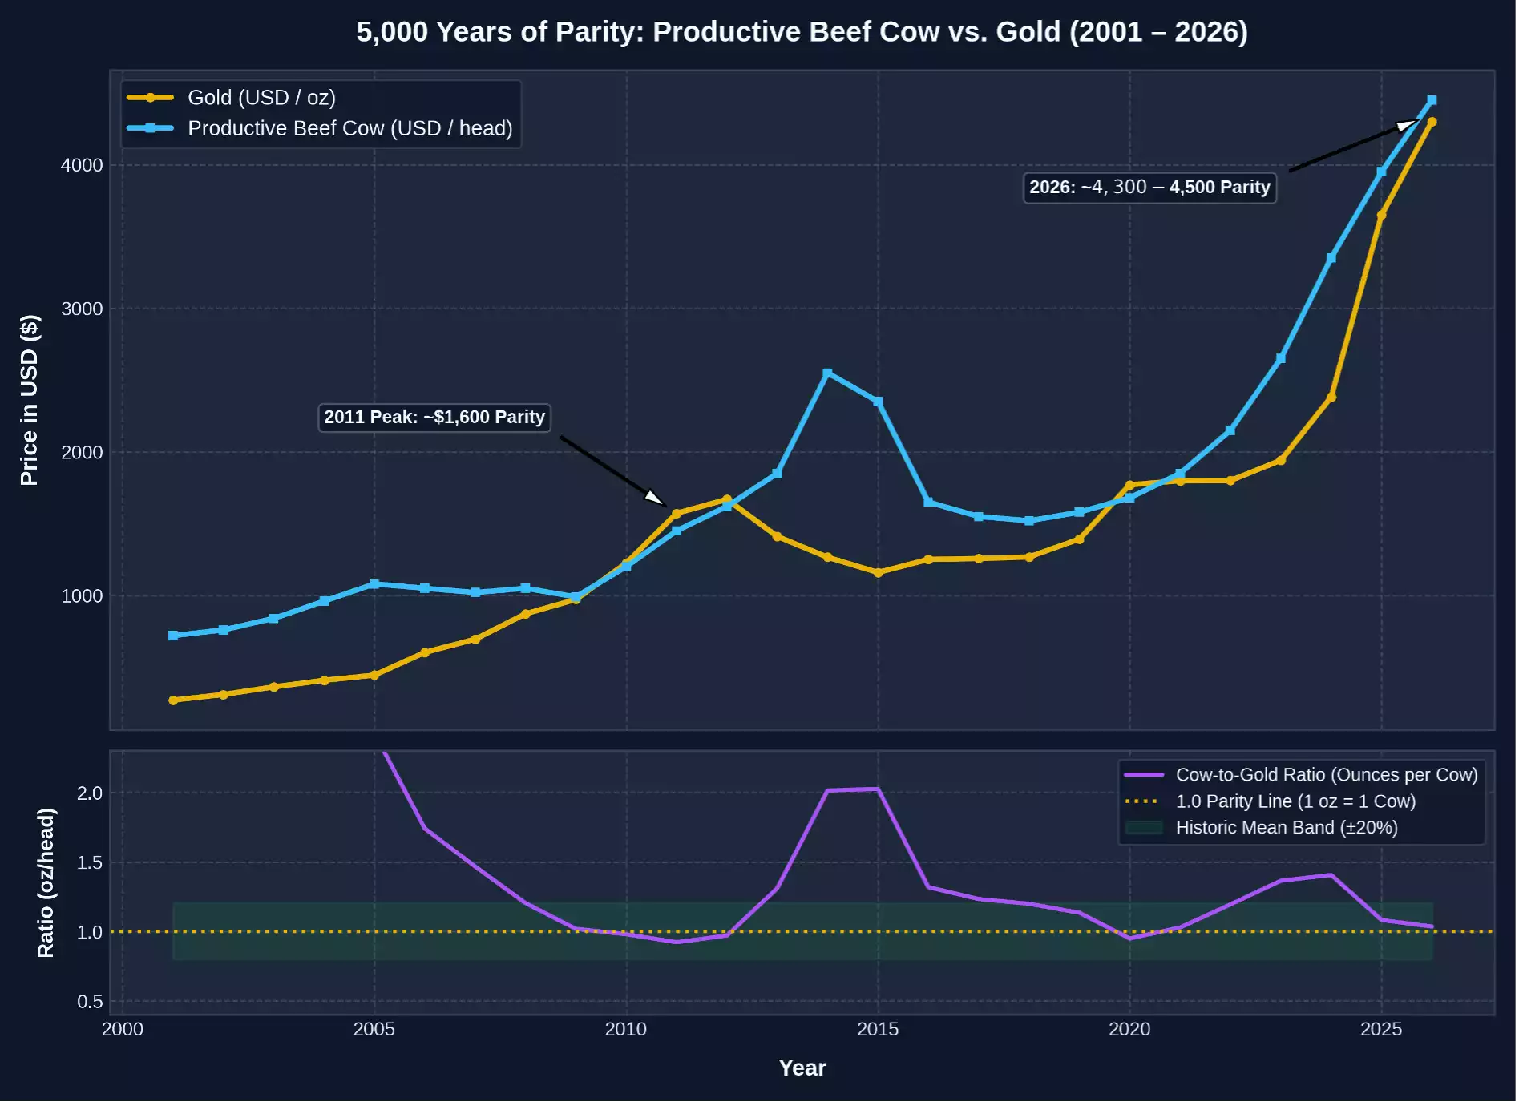1519x1102 pixels.
Task: Click the blue Beef Cow marker at 2005
Action: [374, 584]
